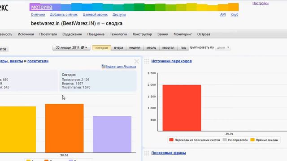Select the квартал period button
The image size is (287, 161).
[168, 48]
